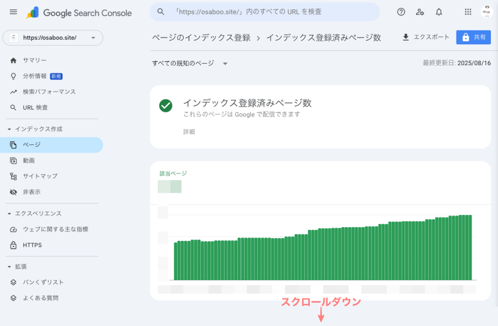Focus the URL inspection search field
The height and width of the screenshot is (326, 498).
264,12
